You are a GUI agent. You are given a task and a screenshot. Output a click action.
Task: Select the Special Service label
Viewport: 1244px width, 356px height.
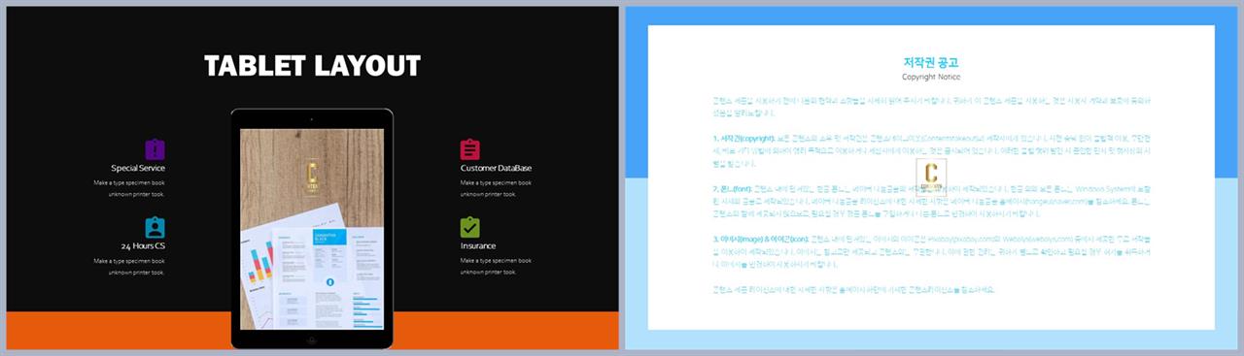(138, 168)
